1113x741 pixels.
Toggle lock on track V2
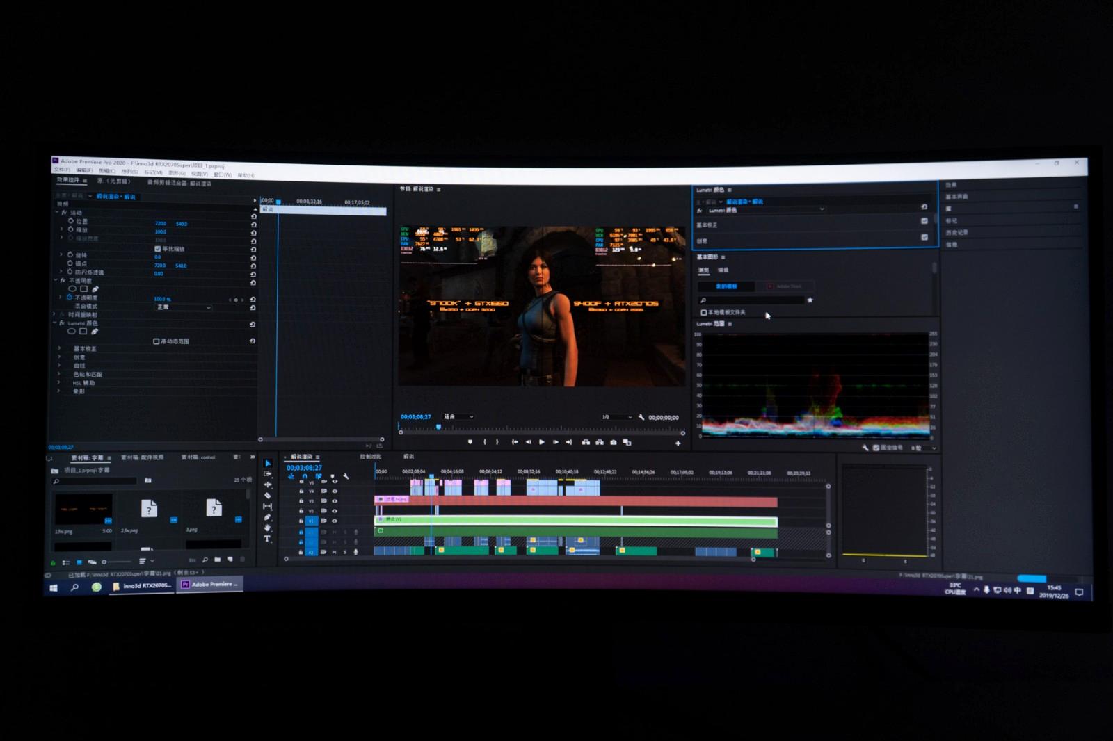(x=301, y=511)
